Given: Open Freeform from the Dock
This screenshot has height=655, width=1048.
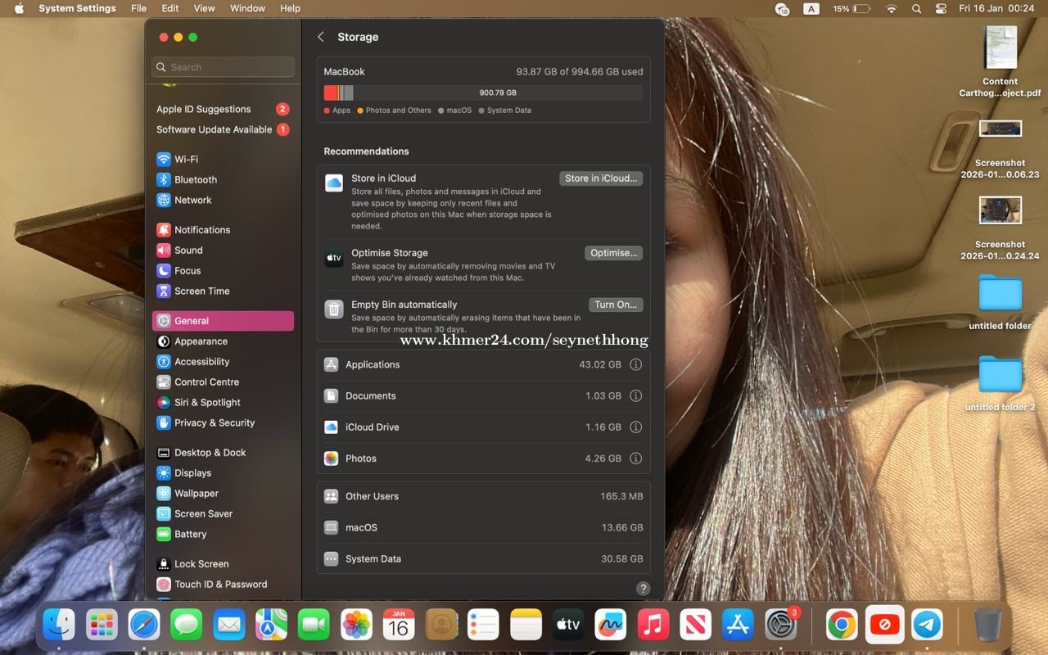Looking at the screenshot, I should point(610,625).
